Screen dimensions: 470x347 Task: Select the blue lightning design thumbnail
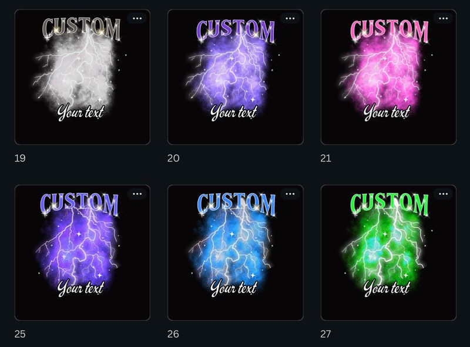coord(236,253)
